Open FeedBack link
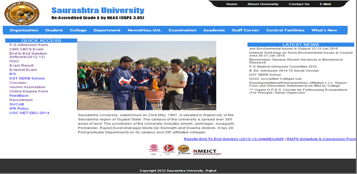The image size is (357, 174). point(19,96)
